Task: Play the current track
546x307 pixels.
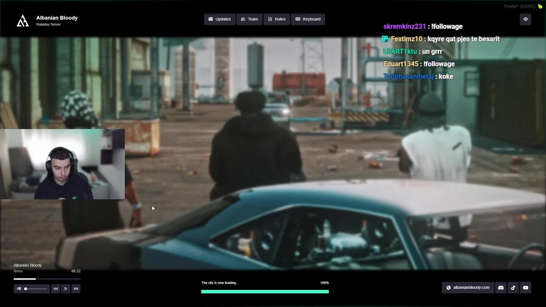Action: (66, 289)
